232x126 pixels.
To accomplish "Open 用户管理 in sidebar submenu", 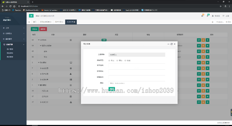I will coord(10,49).
